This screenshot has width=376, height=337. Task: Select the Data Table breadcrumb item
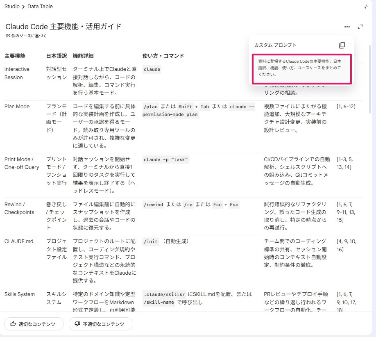click(40, 7)
